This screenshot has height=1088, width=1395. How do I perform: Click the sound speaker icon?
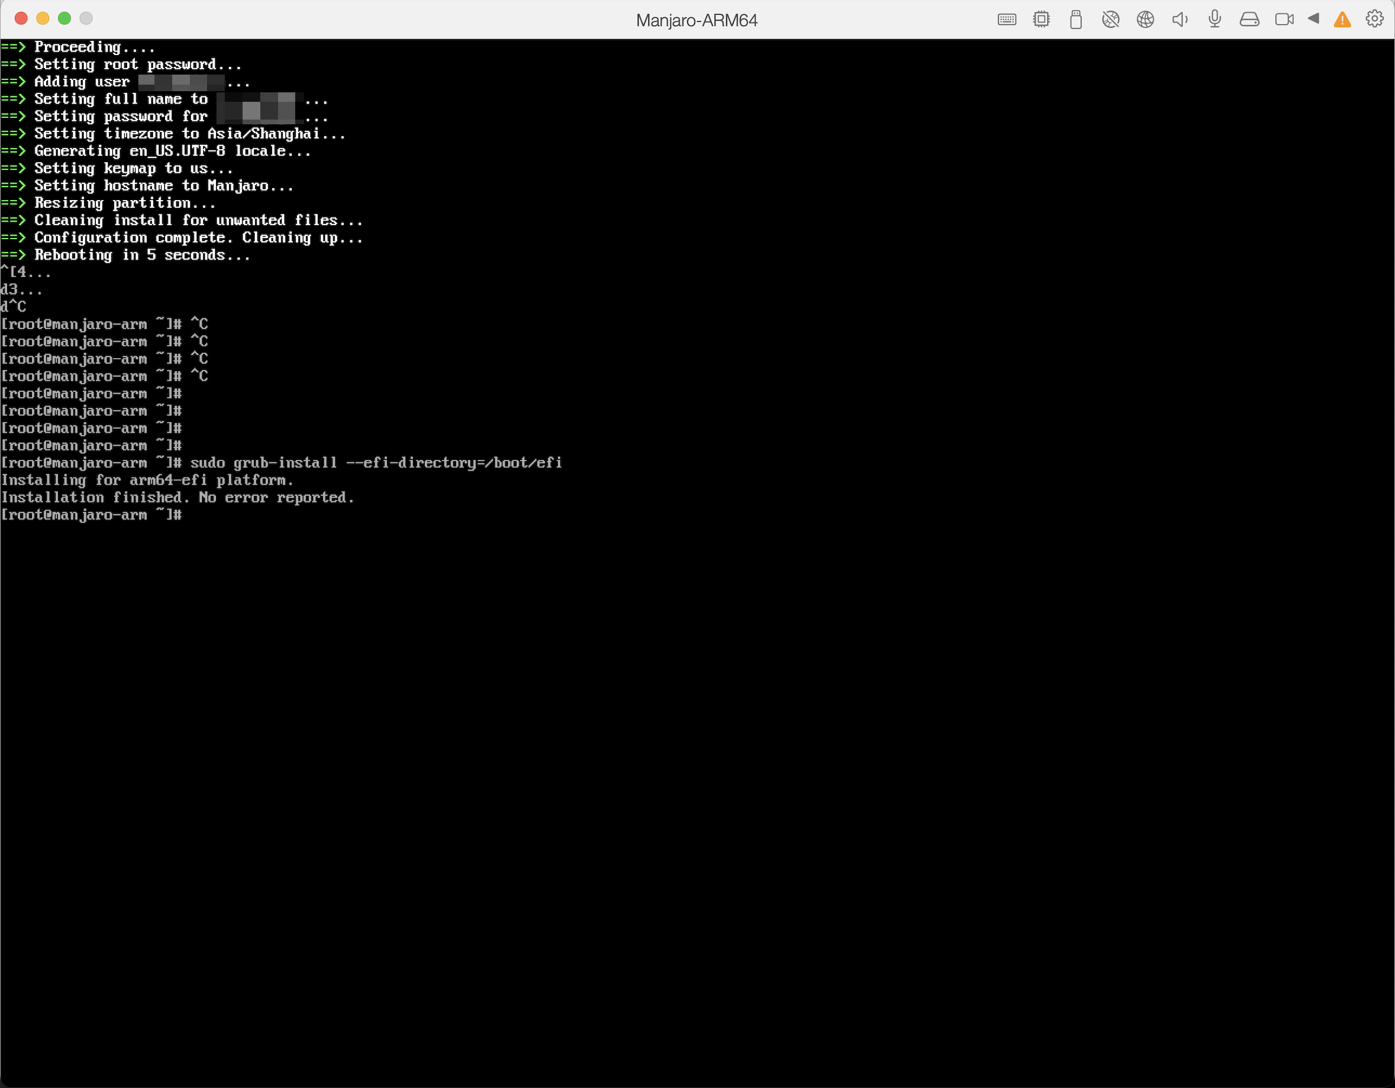pyautogui.click(x=1180, y=19)
